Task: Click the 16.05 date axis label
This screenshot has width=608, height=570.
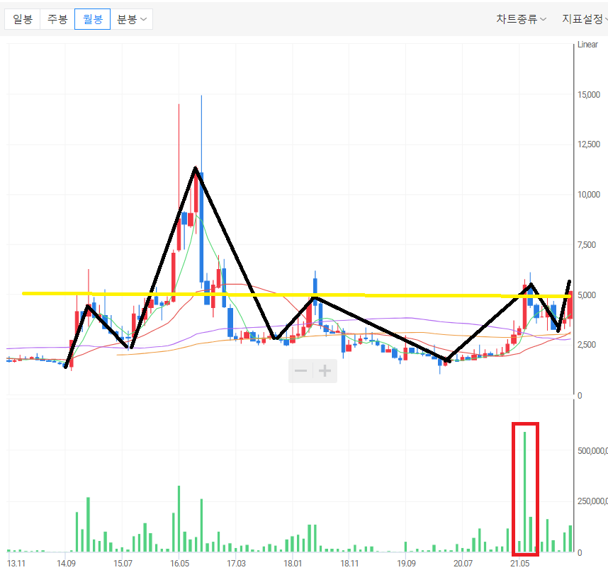Action: pos(179,563)
